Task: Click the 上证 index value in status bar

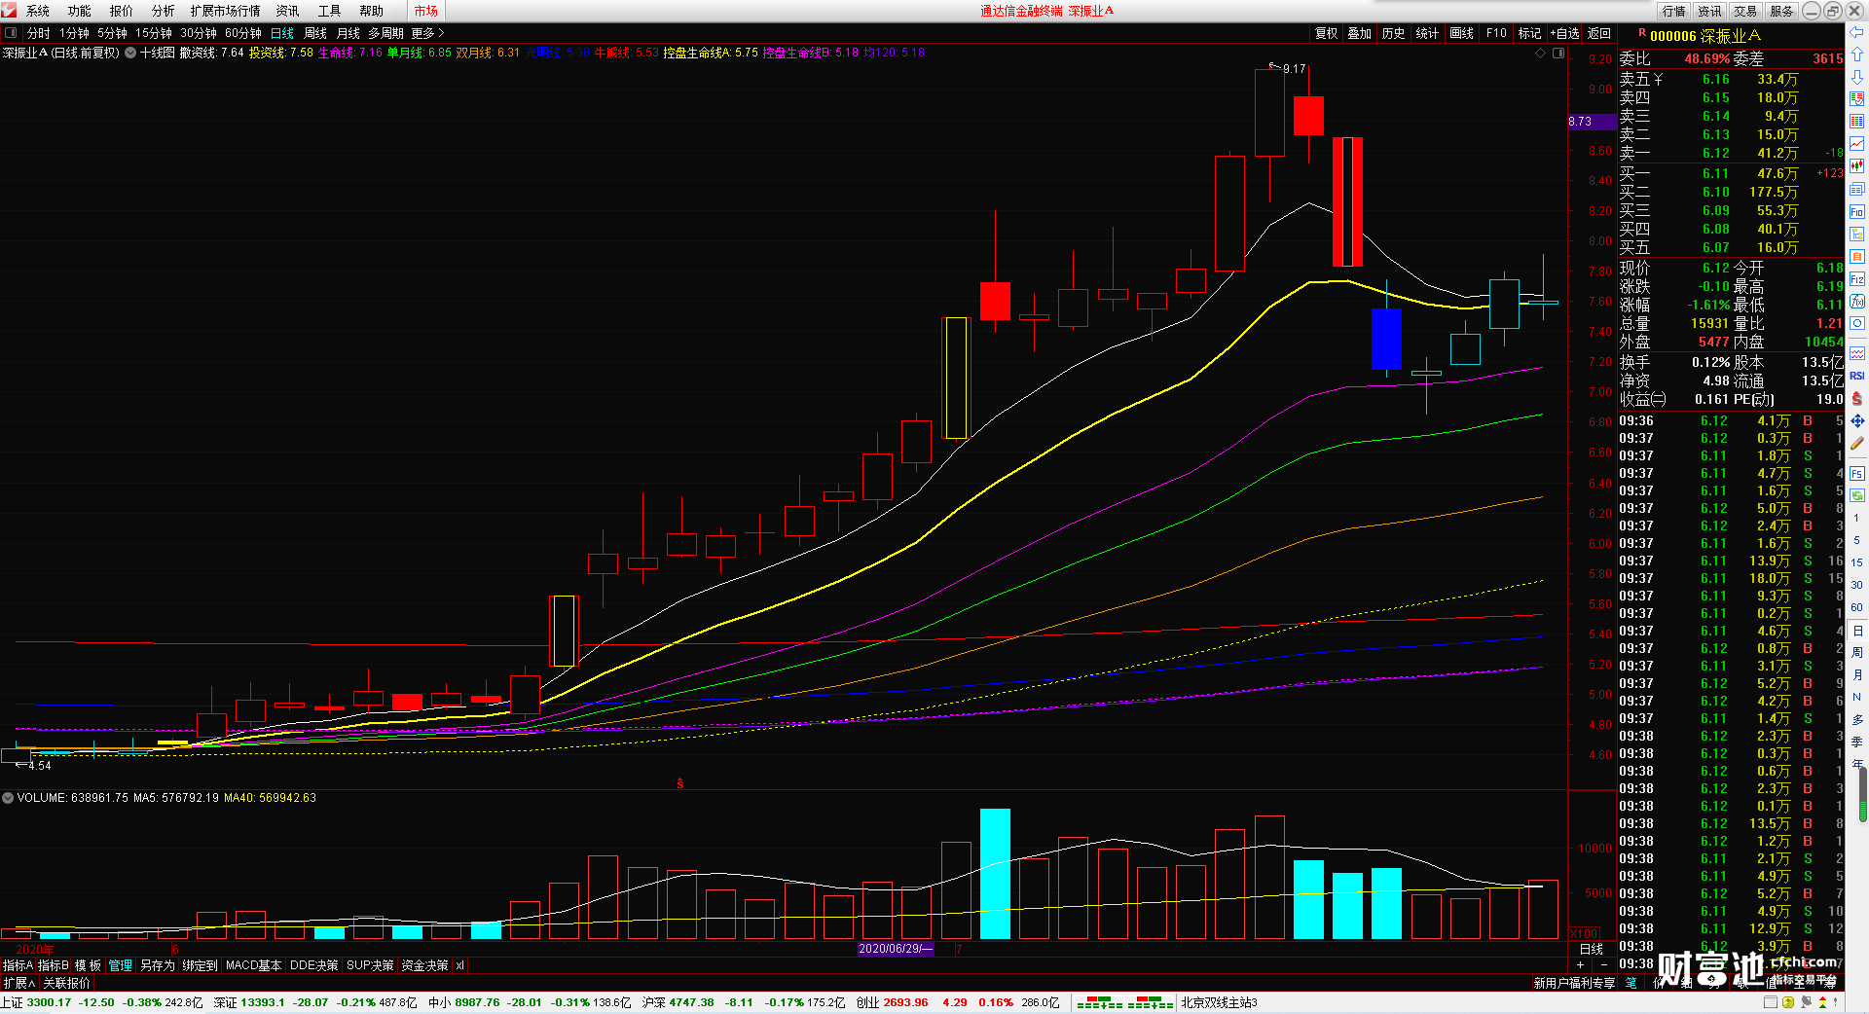Action: 49,1002
